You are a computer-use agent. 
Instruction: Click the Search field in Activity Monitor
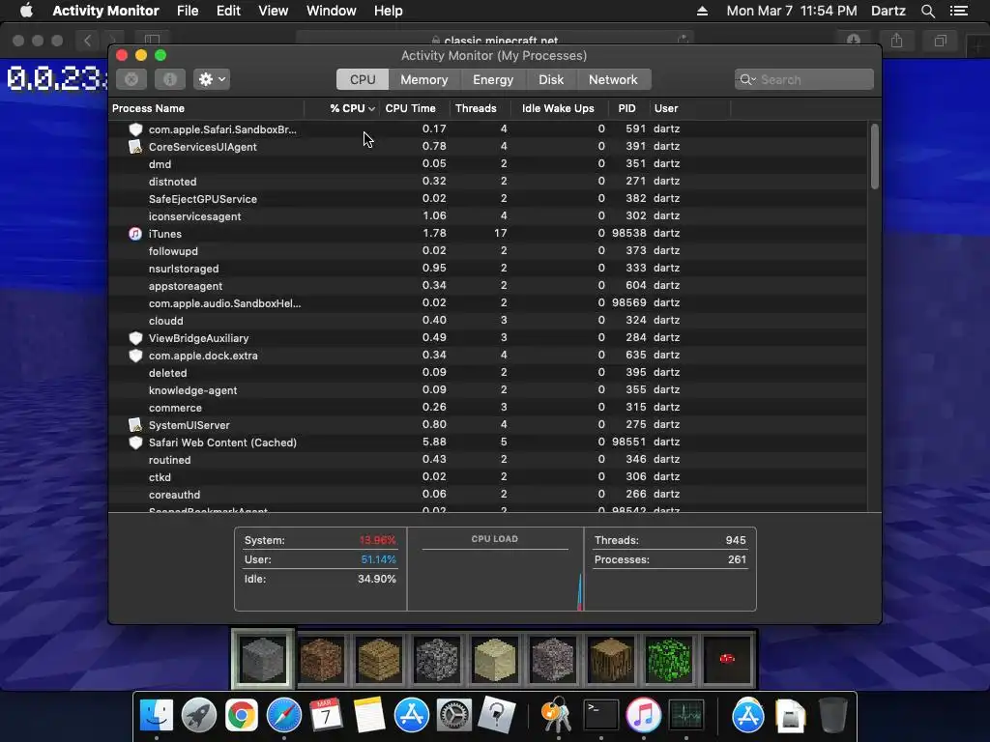pyautogui.click(x=804, y=79)
